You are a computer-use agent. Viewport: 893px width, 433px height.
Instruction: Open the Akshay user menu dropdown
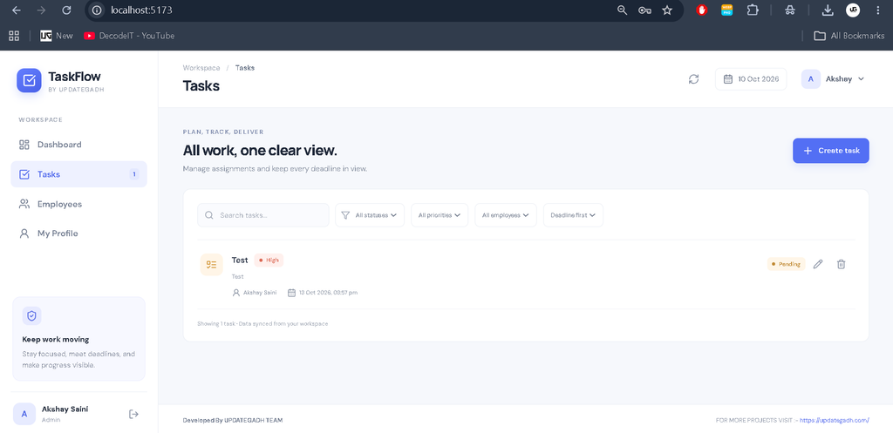click(833, 79)
